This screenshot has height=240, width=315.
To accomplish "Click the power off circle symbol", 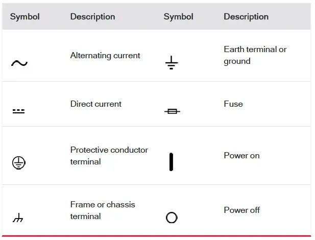I will (172, 218).
